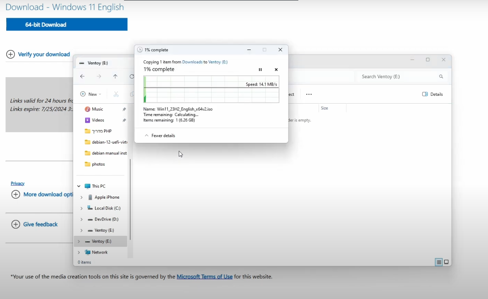Expand More download options section
Image resolution: width=488 pixels, height=299 pixels.
point(42,195)
